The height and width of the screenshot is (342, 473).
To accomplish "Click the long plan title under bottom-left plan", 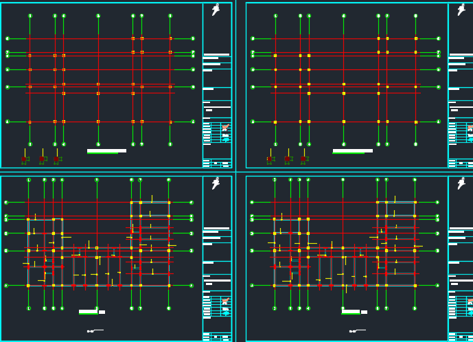I will [x=89, y=312].
